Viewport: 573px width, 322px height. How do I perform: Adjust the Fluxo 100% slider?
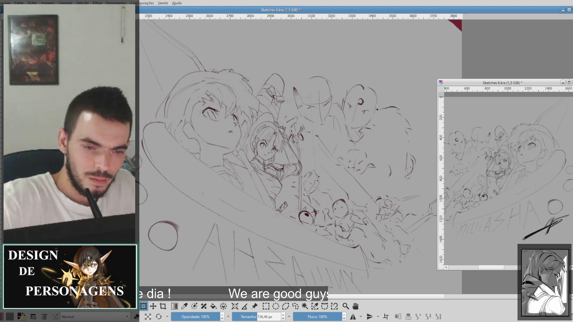[317, 317]
